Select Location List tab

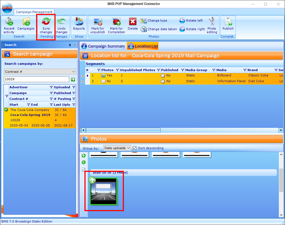(143, 46)
